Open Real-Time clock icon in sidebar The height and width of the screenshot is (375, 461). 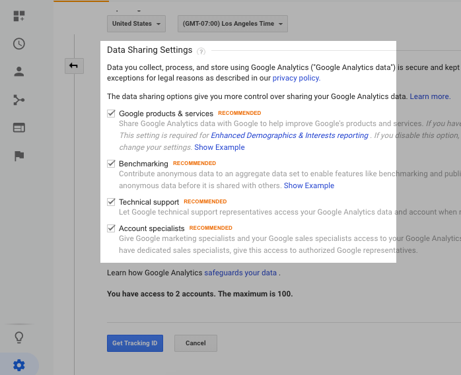[18, 44]
